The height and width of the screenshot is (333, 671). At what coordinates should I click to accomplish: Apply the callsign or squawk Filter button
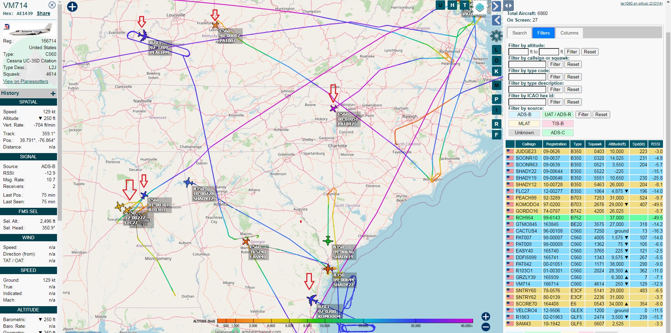[555, 64]
